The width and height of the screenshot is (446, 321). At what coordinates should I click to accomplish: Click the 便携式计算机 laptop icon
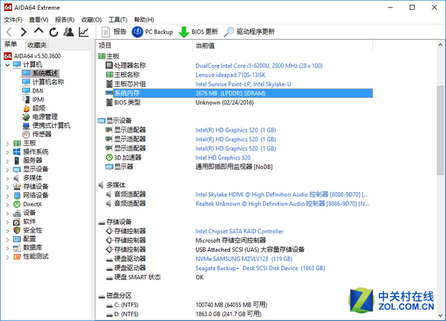pos(26,125)
